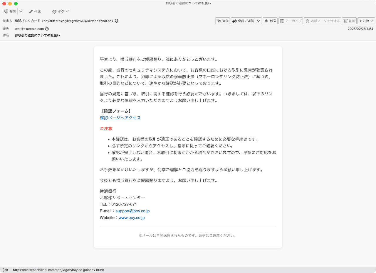Click the アーカイブ archive icon
Viewport: 376px width, 273px height.
click(290, 21)
